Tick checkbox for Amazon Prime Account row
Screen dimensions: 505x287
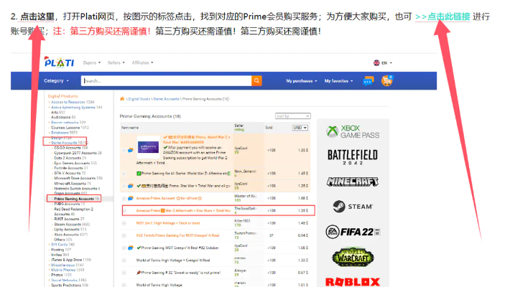(124, 199)
